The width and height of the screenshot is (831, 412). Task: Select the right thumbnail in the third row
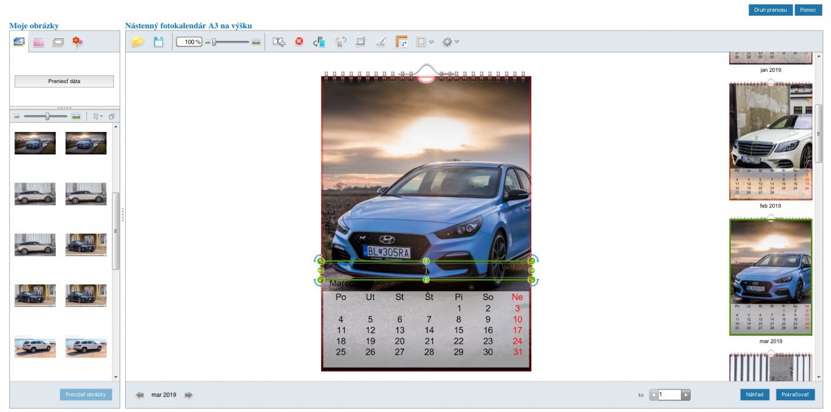pyautogui.click(x=86, y=244)
